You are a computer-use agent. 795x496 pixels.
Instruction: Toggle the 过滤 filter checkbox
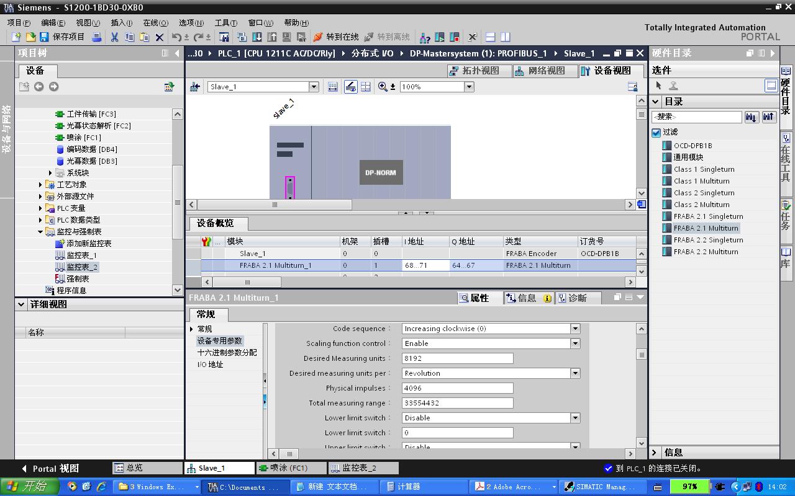point(656,132)
